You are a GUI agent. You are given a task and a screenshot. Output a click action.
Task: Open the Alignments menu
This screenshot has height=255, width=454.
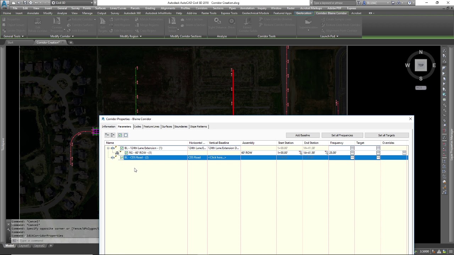168,8
